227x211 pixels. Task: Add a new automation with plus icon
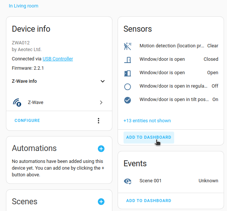pos(101,149)
